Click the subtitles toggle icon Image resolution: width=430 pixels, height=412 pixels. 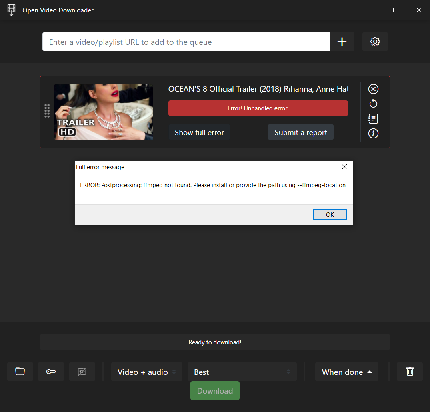(x=82, y=372)
